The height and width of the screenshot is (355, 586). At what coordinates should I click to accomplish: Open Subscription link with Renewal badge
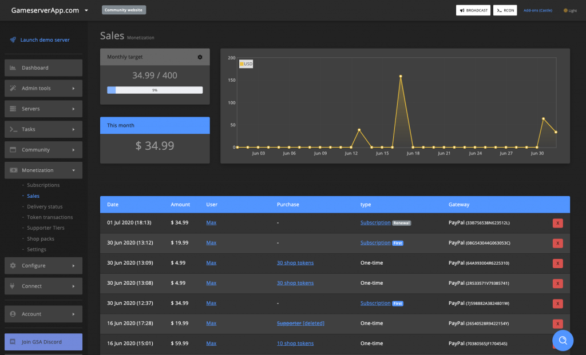(375, 222)
